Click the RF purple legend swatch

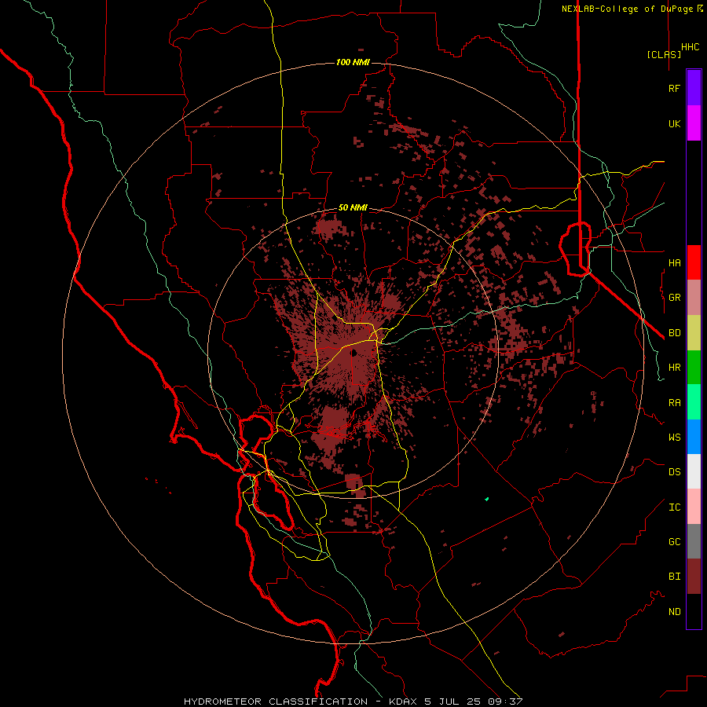coord(694,88)
